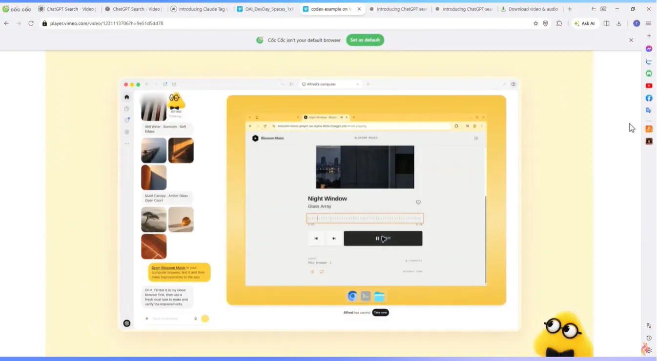
Task: Click the Night Window waveform progress bar
Action: [x=365, y=219]
